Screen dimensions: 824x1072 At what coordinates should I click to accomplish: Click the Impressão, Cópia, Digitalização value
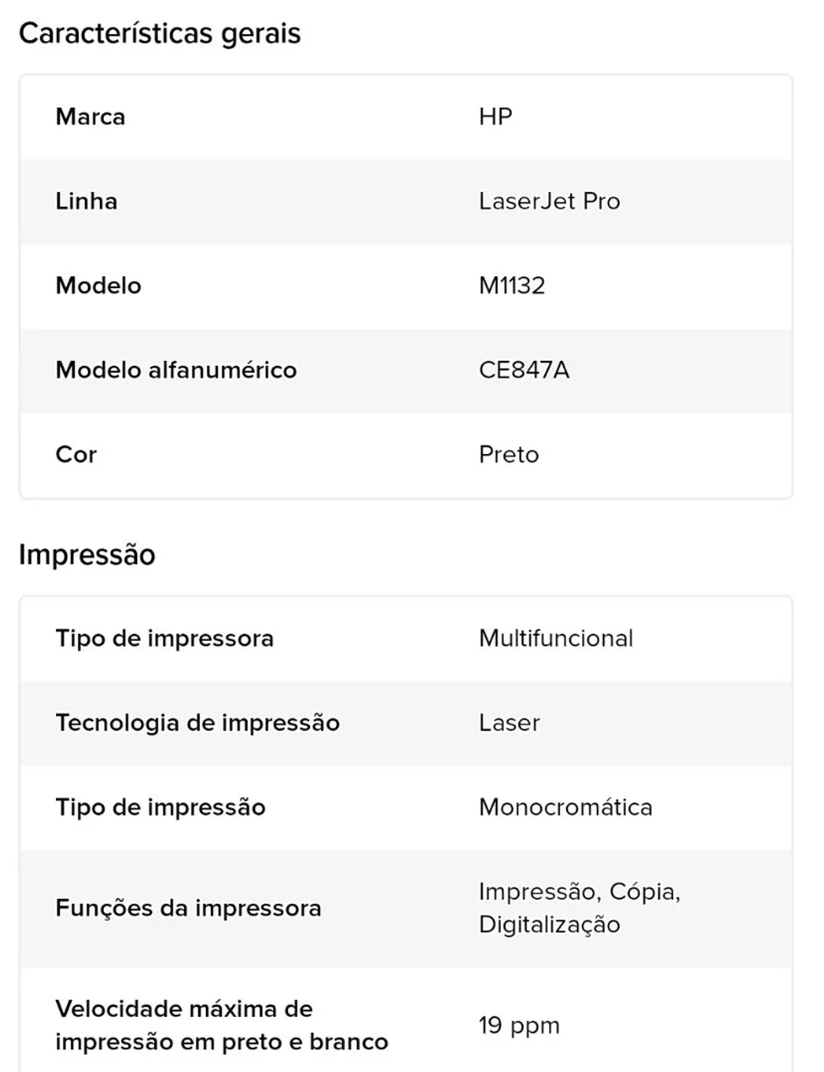tap(579, 909)
